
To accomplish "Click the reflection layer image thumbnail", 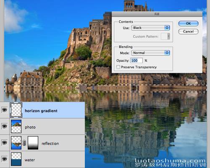I will coord(16,143).
